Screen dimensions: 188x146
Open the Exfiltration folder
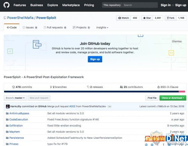(x=16, y=126)
